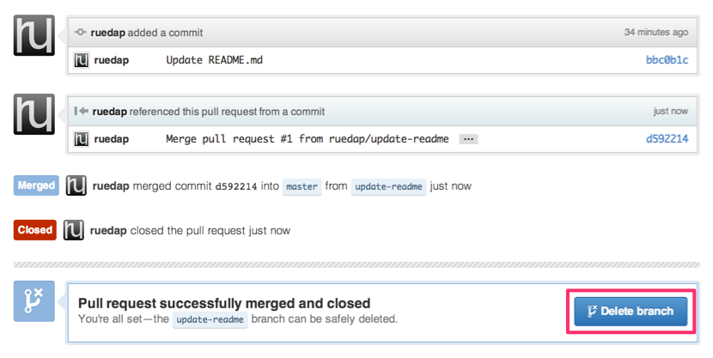Open commit hash d592214 link
The image size is (713, 358).
pyautogui.click(x=667, y=139)
